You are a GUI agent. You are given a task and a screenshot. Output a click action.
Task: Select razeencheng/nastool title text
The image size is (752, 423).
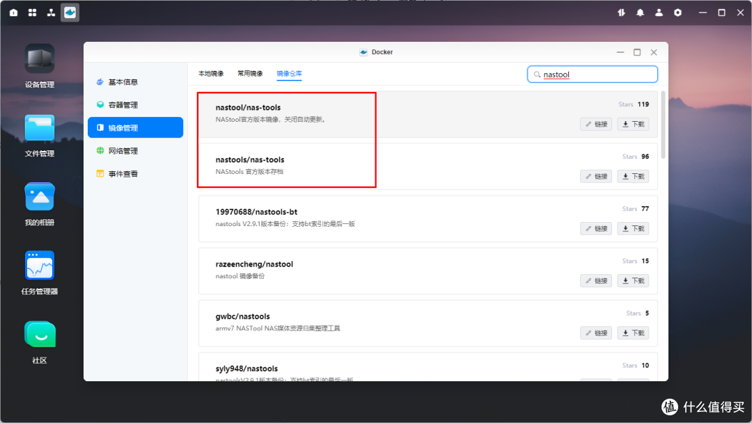[x=254, y=264]
